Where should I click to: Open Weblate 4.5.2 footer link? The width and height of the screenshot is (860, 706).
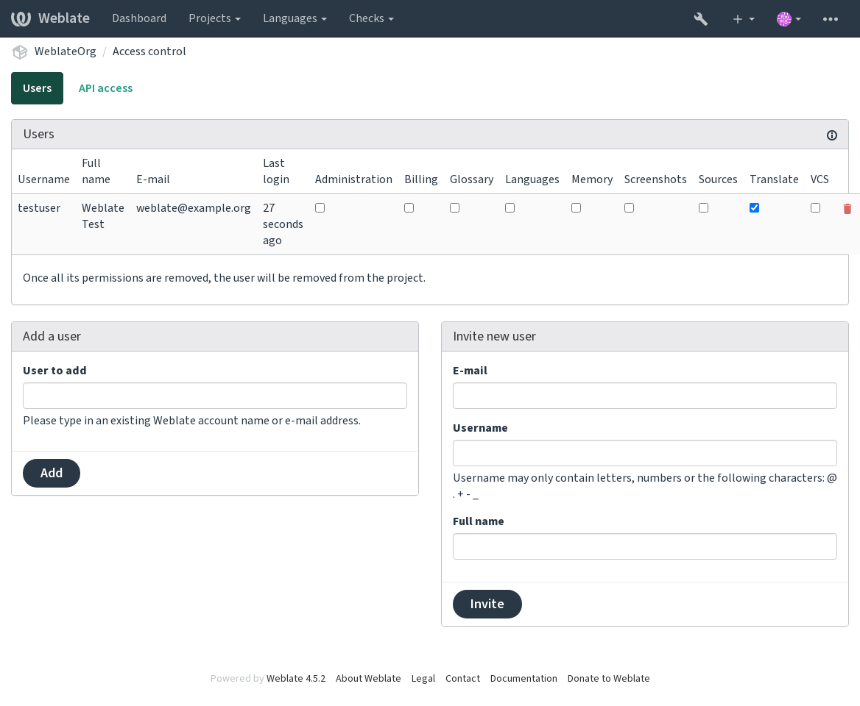(x=296, y=679)
